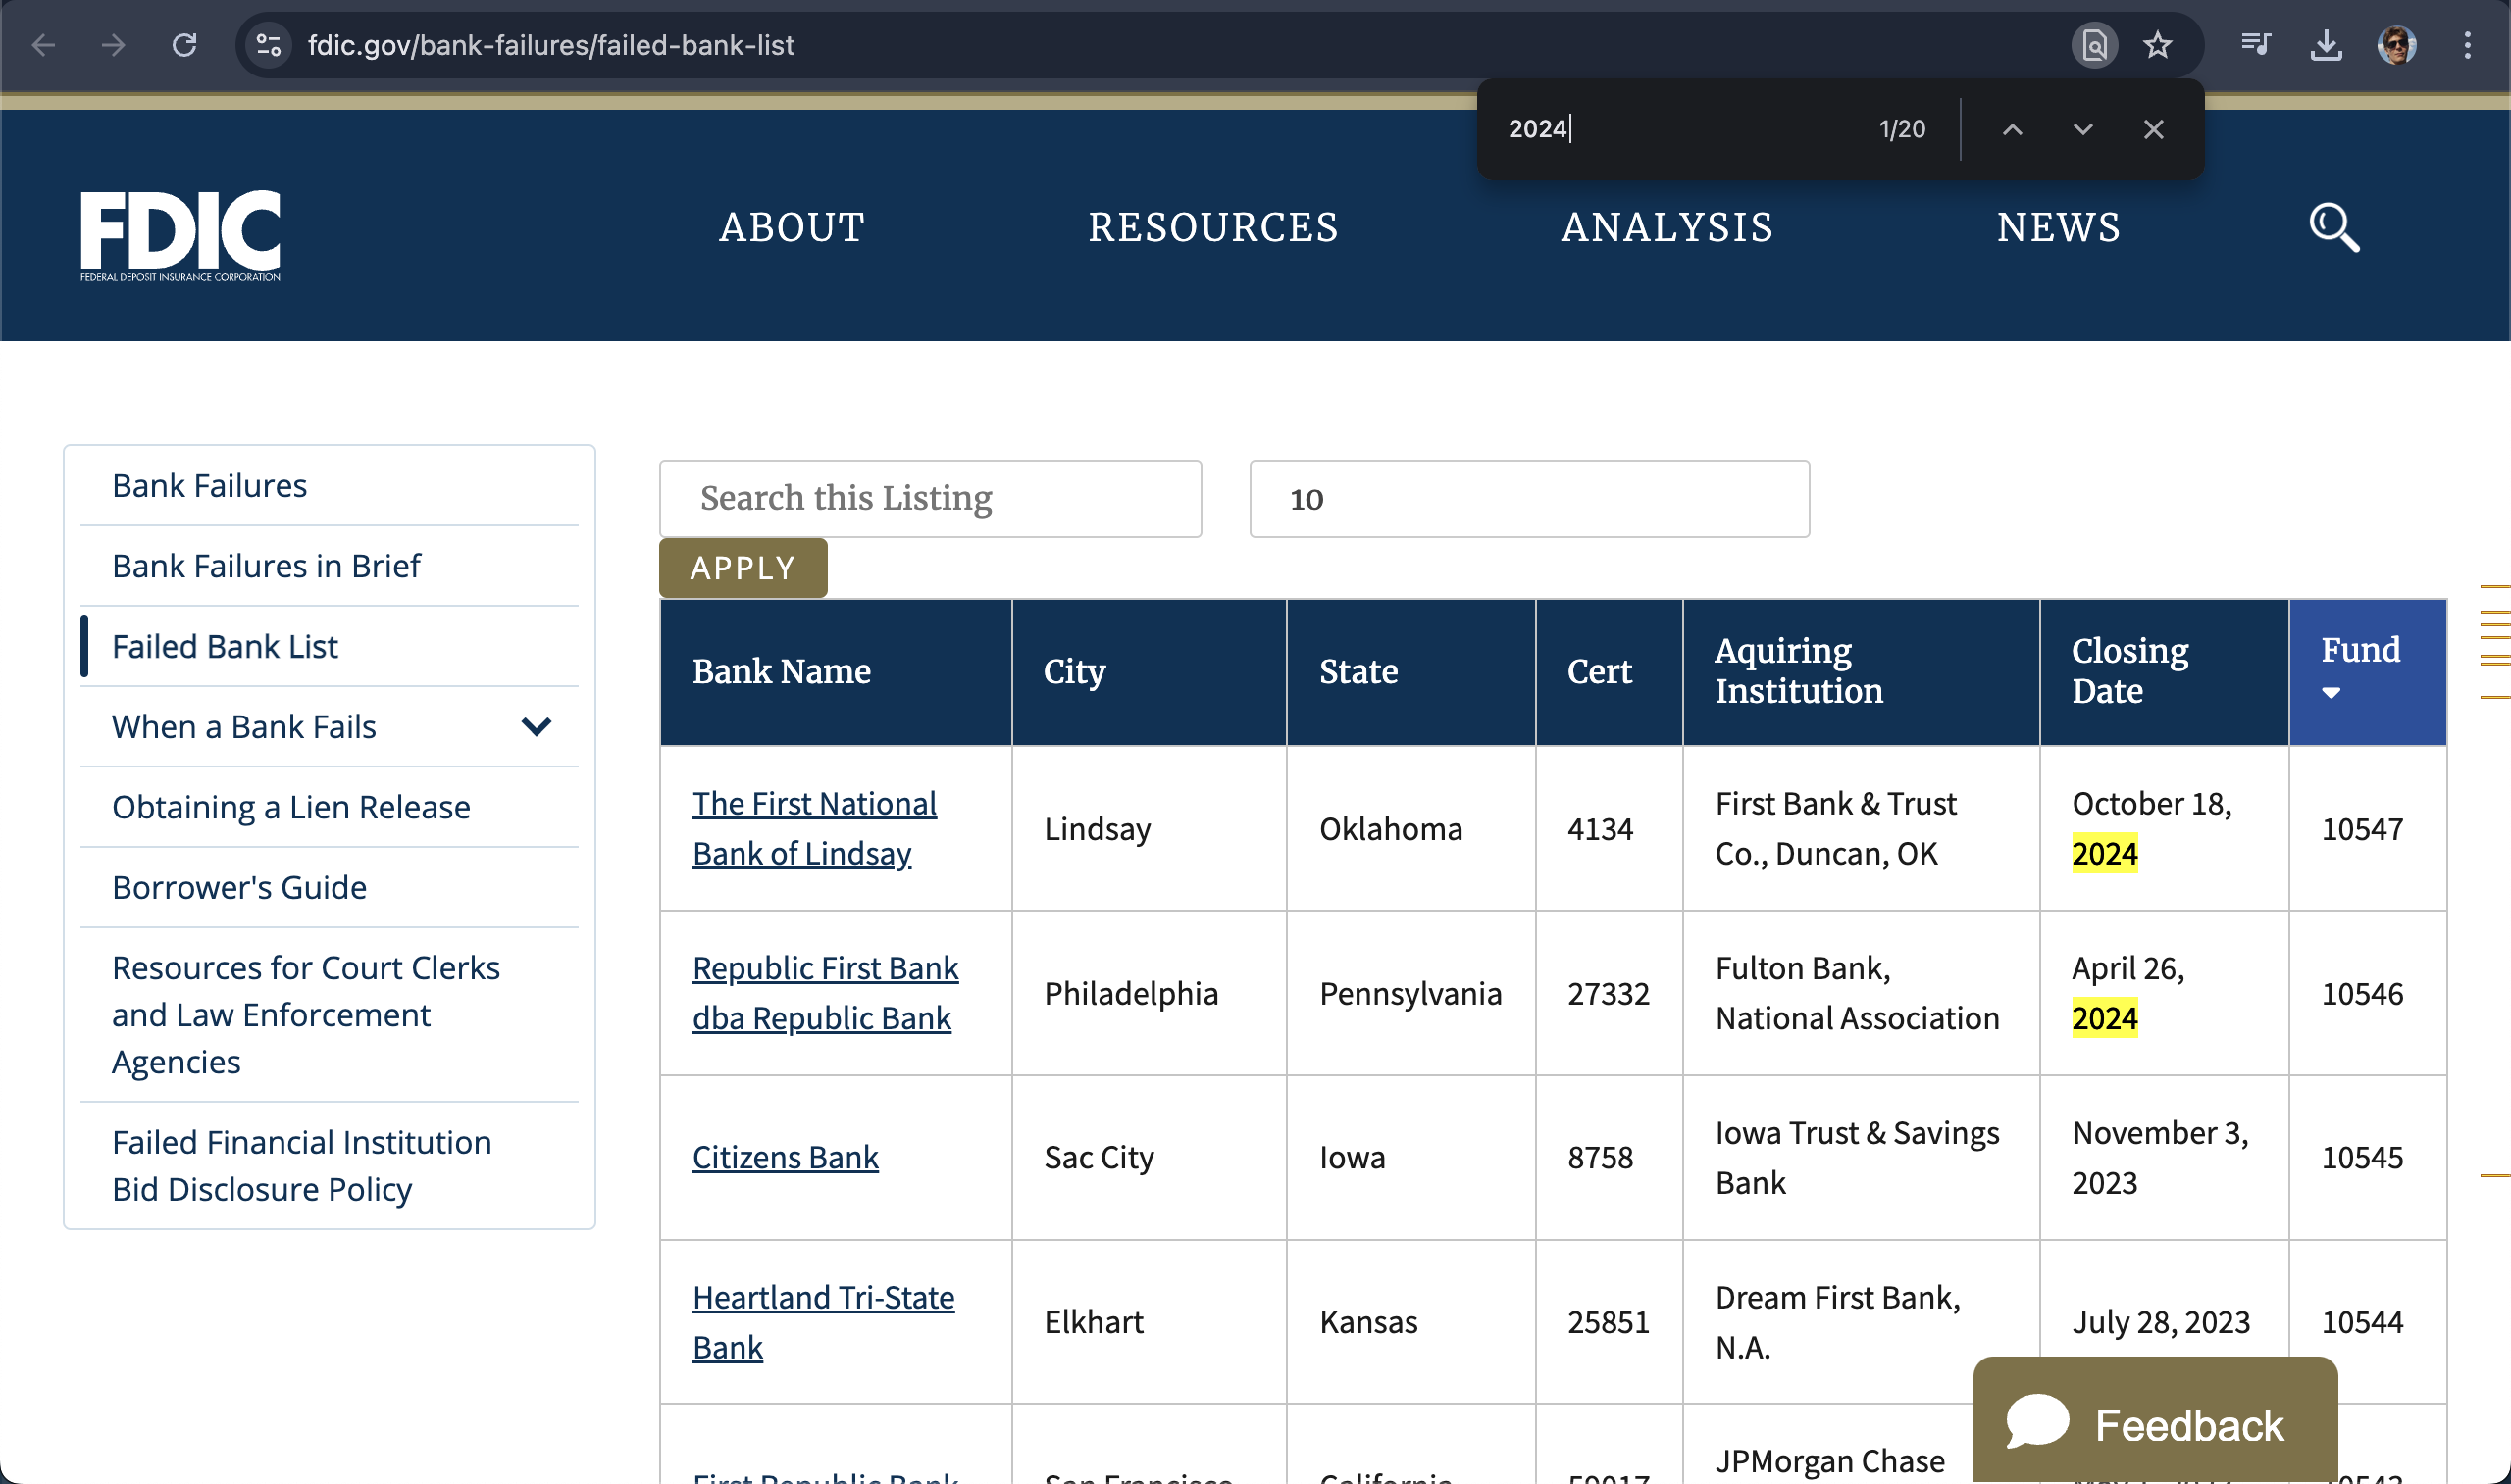Sort by Bank Name column
The height and width of the screenshot is (1484, 2511).
coord(782,671)
